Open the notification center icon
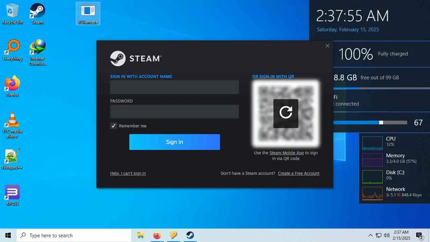 419,235
